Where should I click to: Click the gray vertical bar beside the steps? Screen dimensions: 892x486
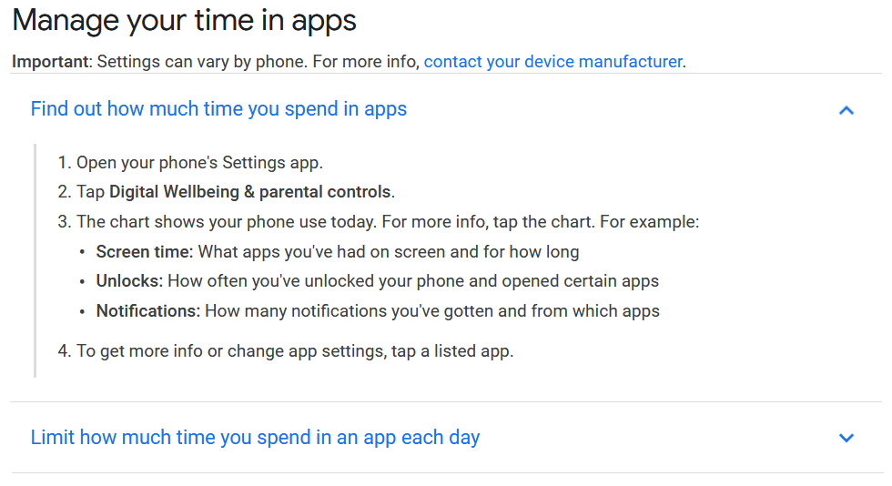(x=35, y=259)
